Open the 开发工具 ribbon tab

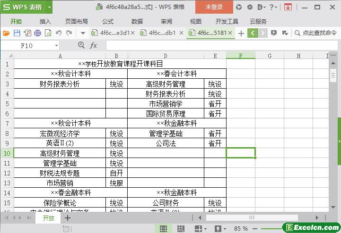227,22
